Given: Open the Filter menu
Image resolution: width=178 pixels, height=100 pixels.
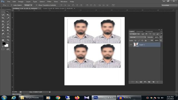Looking at the screenshot, I should click(x=49, y=2).
